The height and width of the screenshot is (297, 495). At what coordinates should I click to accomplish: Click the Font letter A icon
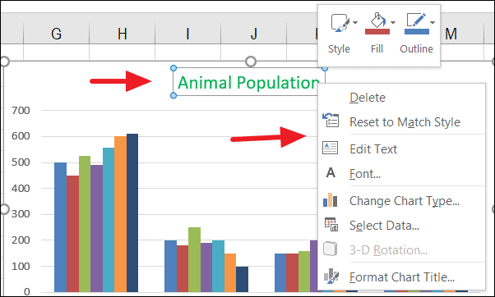[x=331, y=172]
